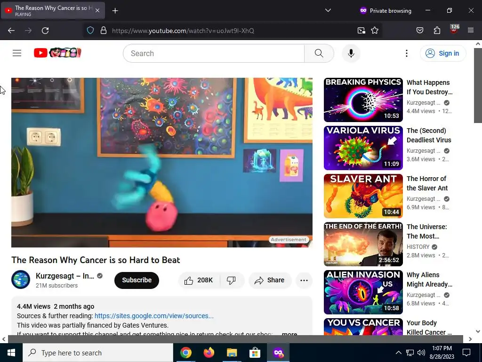
Task: Show hidden system tray icons
Action: pyautogui.click(x=398, y=353)
